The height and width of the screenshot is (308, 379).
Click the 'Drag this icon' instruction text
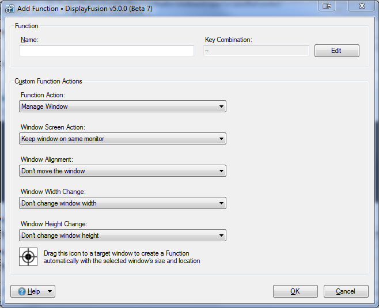click(122, 257)
